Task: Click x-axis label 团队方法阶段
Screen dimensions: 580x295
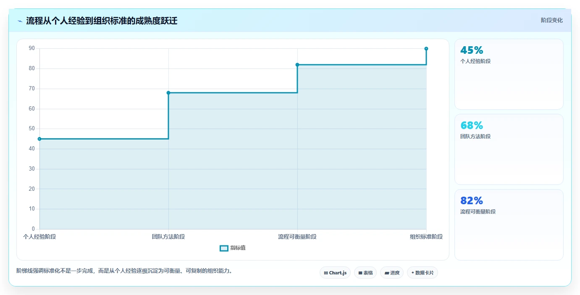Action: 168,237
